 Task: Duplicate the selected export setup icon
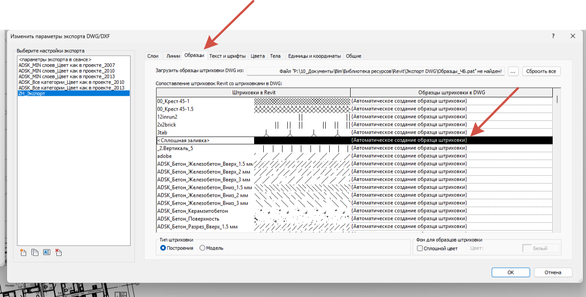35,253
